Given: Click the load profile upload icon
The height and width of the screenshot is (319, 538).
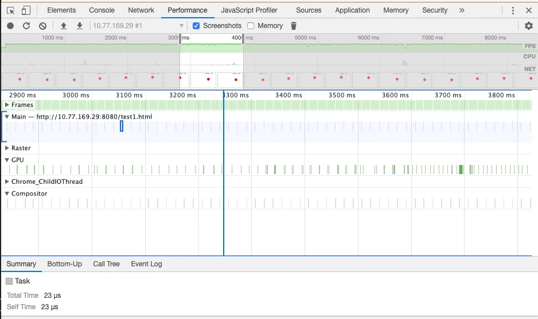Looking at the screenshot, I should 64,26.
